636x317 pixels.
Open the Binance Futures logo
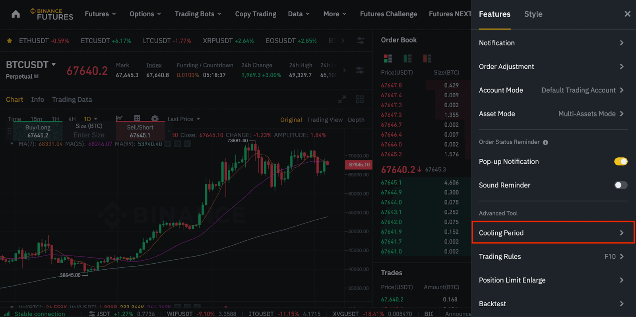pos(52,14)
